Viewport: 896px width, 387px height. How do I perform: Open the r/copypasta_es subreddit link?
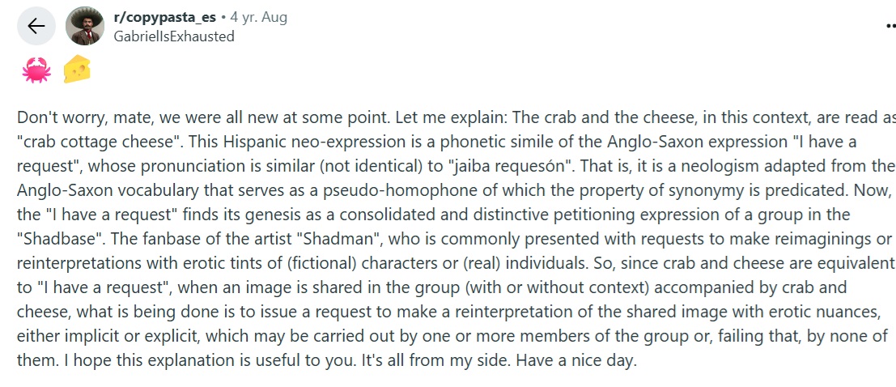click(165, 18)
